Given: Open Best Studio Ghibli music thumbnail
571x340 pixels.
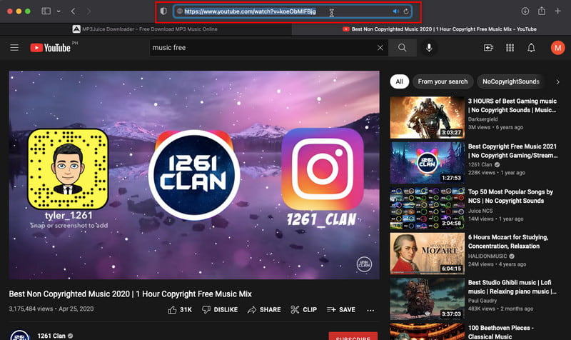Looking at the screenshot, I should (427, 299).
